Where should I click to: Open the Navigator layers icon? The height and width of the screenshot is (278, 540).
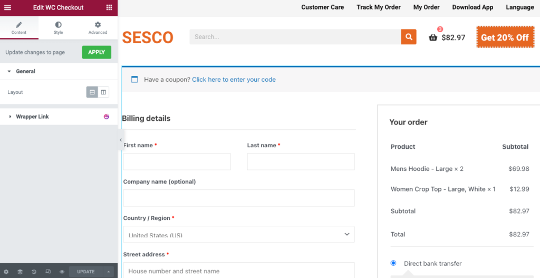pos(20,272)
